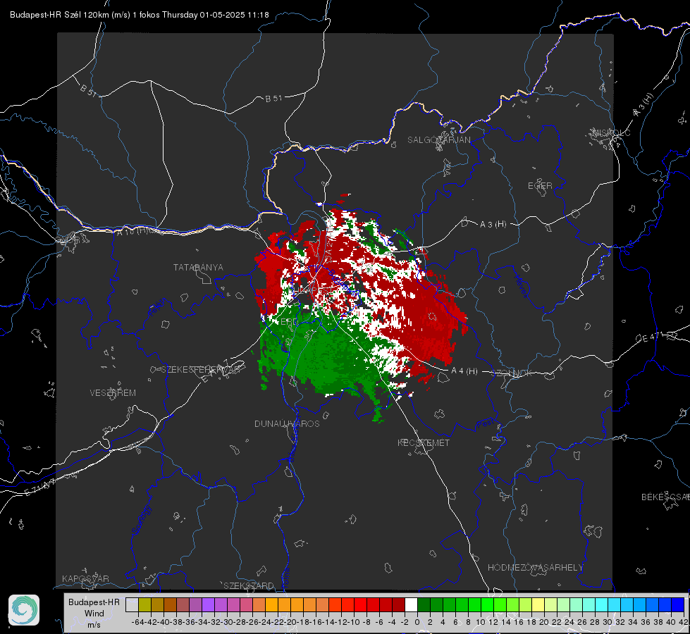Click the Pest county label near Kecskemét
This screenshot has width=690, height=634.
485,423
